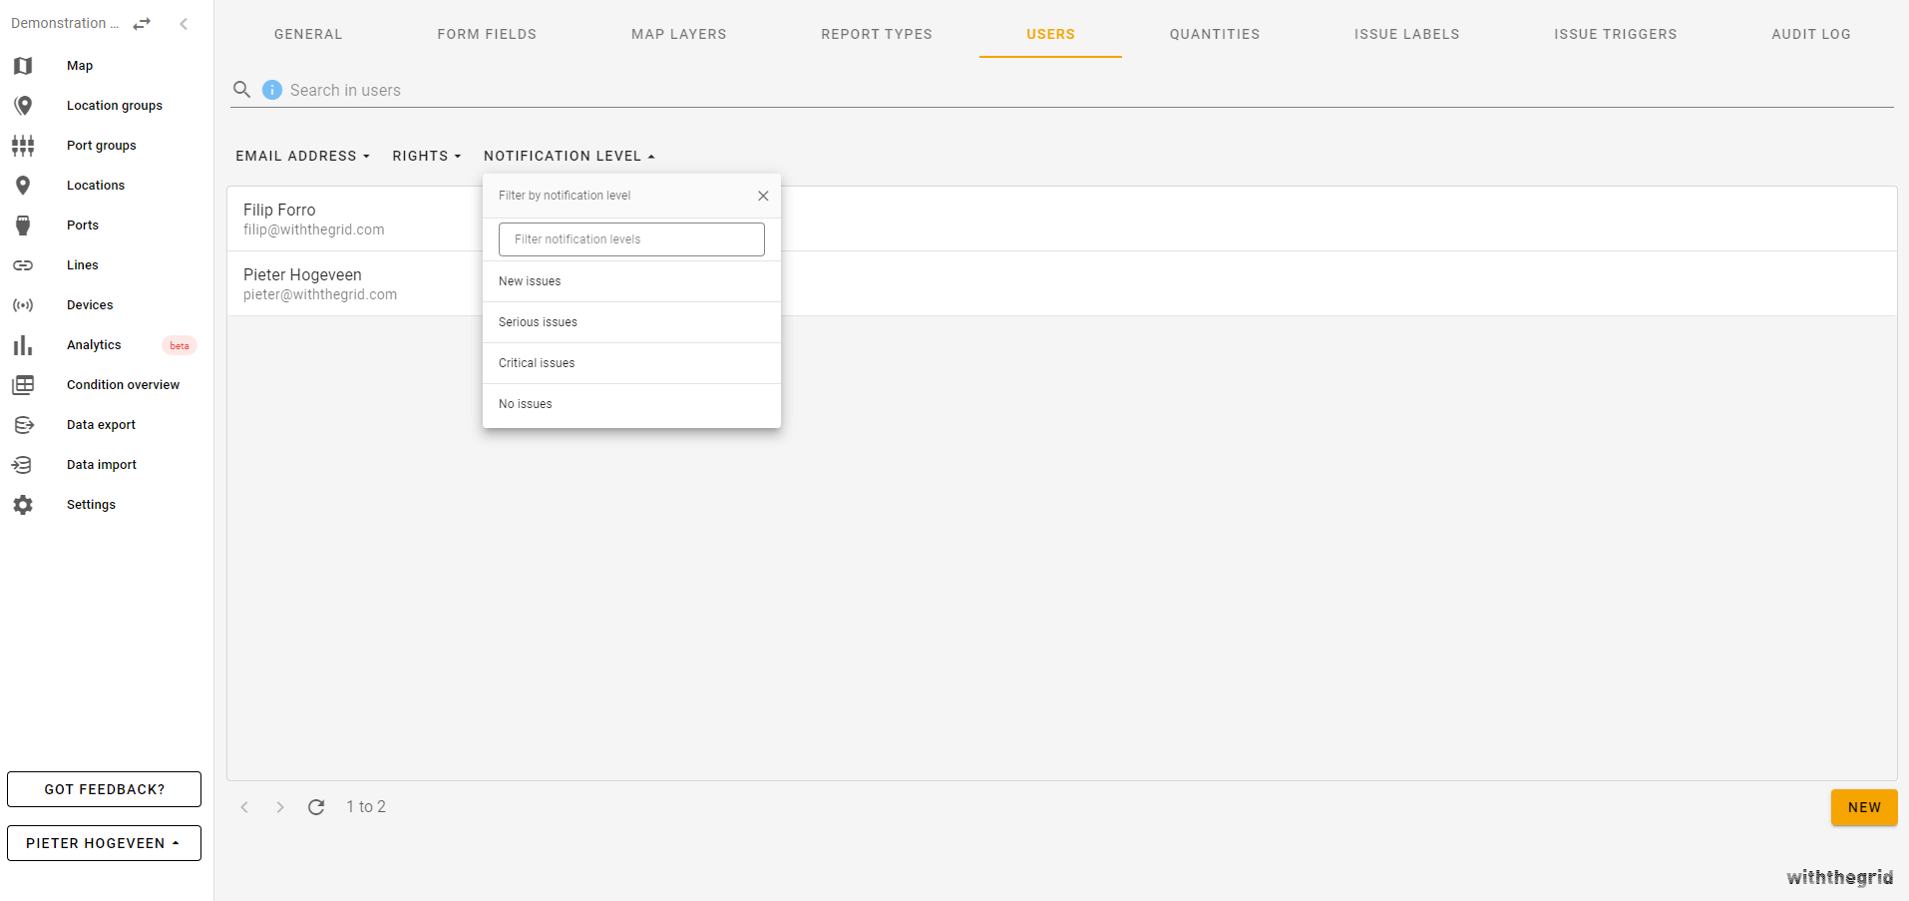The height and width of the screenshot is (901, 1909).
Task: Click the refresh icon in pagination
Action: (x=316, y=807)
